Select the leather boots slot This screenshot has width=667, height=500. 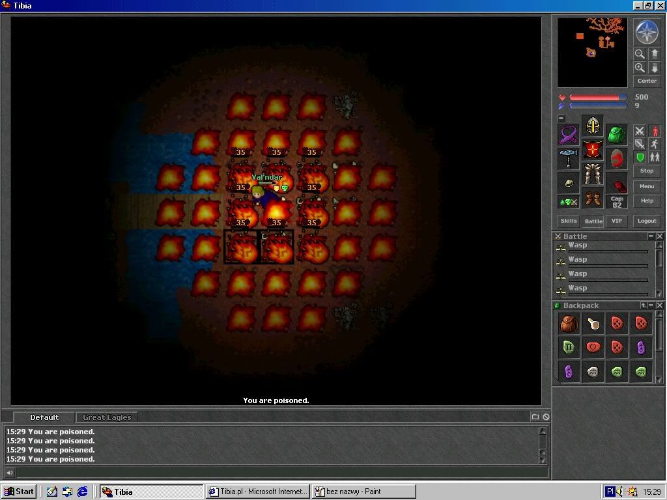[x=593, y=198]
